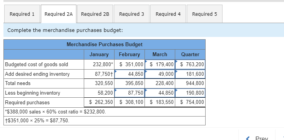The height and width of the screenshot is (140, 284).
Task: Click Quarter cost of goods sold field $763,200
Action: point(190,64)
